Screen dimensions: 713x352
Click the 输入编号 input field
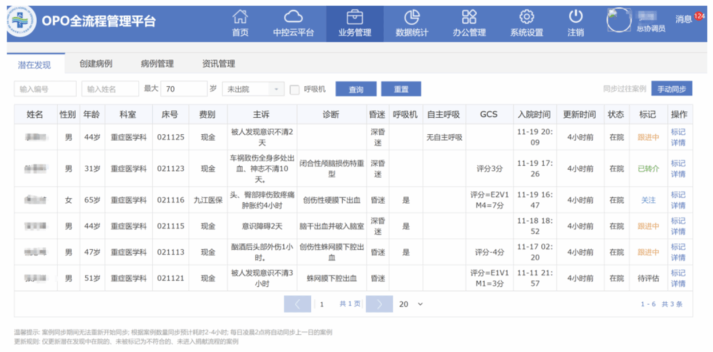pyautogui.click(x=45, y=89)
